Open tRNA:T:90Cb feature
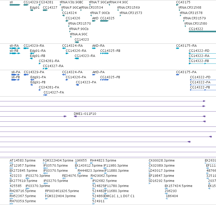The height and width of the screenshot is (205, 216). [x=91, y=15]
